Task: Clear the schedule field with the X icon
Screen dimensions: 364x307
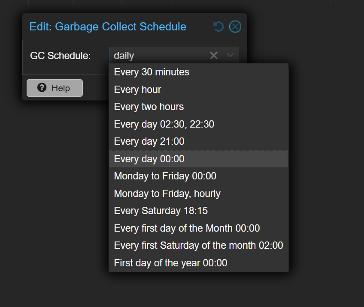Action: tap(213, 55)
